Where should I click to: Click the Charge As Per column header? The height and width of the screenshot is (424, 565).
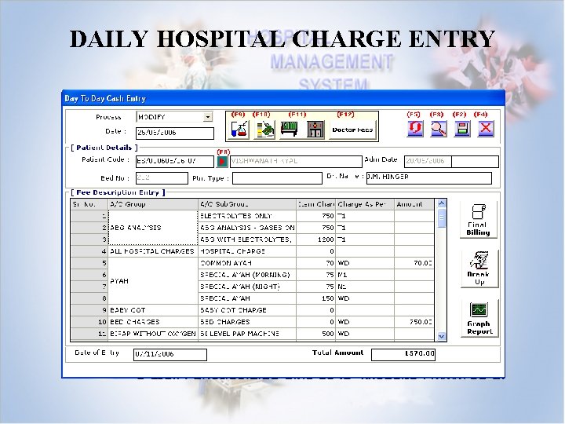(365, 204)
